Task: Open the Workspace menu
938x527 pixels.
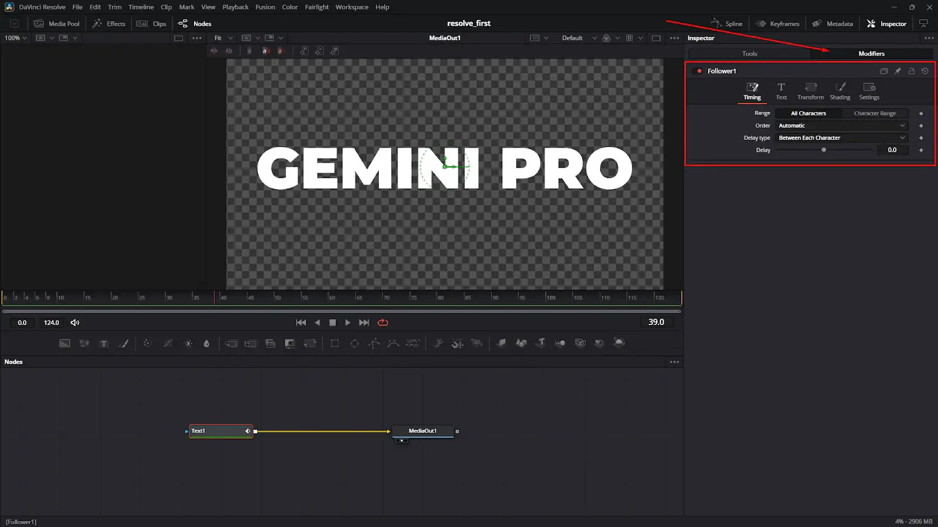Action: coord(352,7)
